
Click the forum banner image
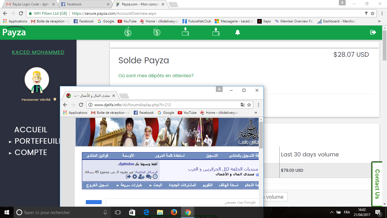(x=167, y=132)
